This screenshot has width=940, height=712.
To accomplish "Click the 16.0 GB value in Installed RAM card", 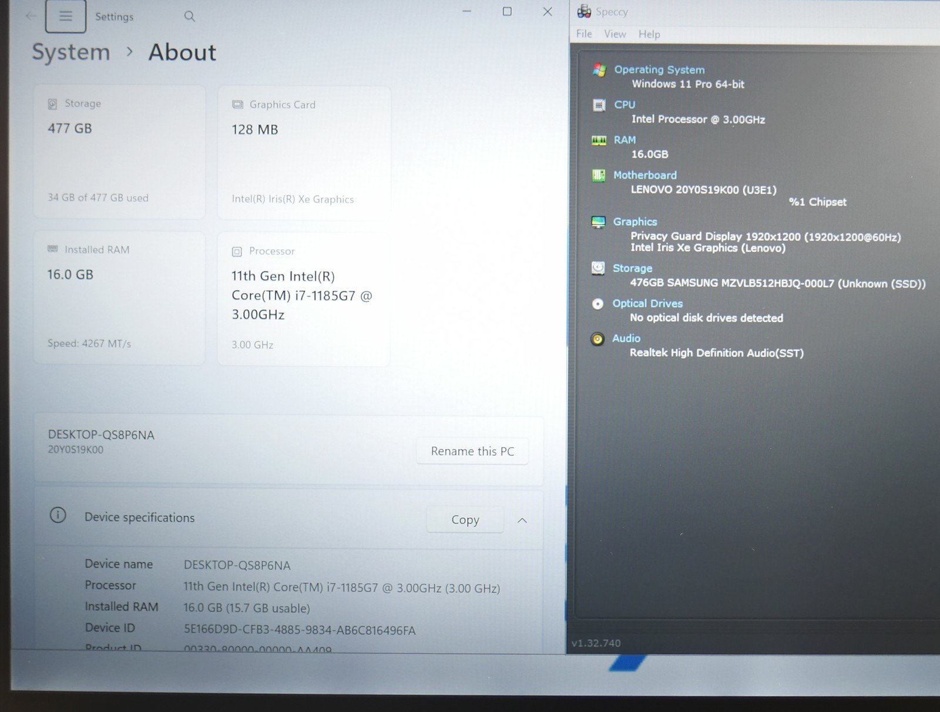I will tap(70, 274).
